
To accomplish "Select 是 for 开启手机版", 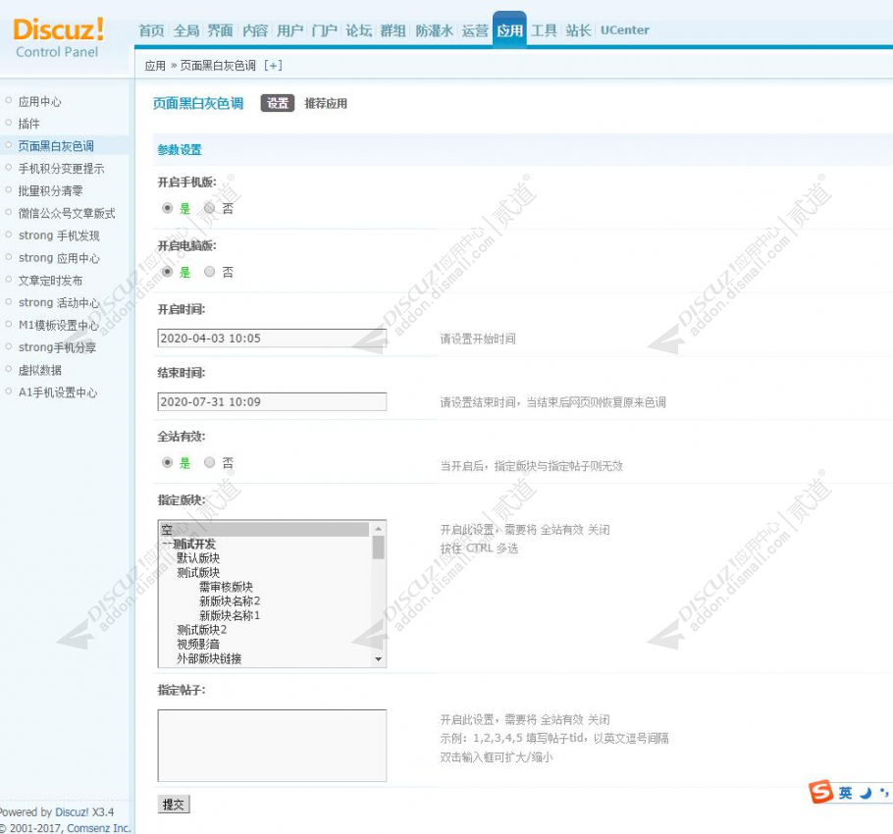I will (x=168, y=208).
